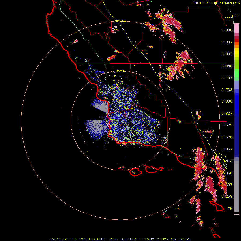
Task: Click the 0.520 scale value
Action: coord(227,137)
